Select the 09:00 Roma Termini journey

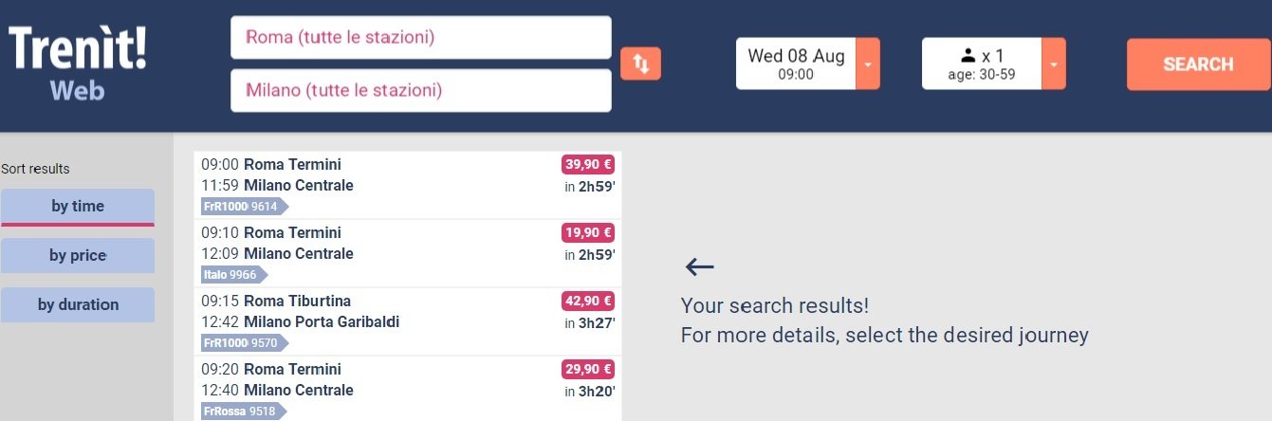pos(408,185)
